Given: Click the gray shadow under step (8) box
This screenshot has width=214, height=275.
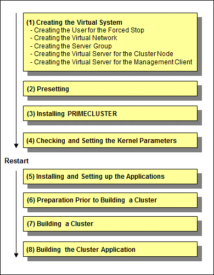Looking at the screenshot, I should [x=115, y=259].
